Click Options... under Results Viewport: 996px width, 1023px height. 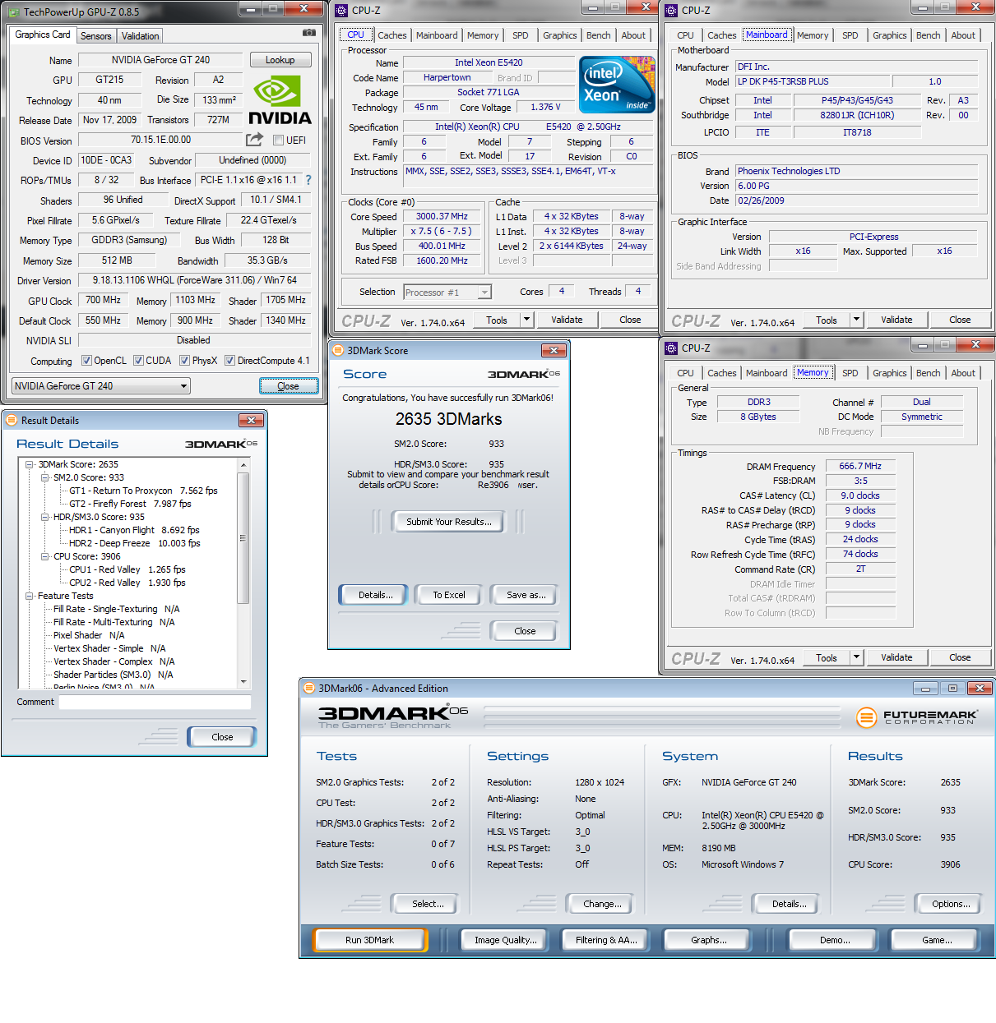coord(951,904)
